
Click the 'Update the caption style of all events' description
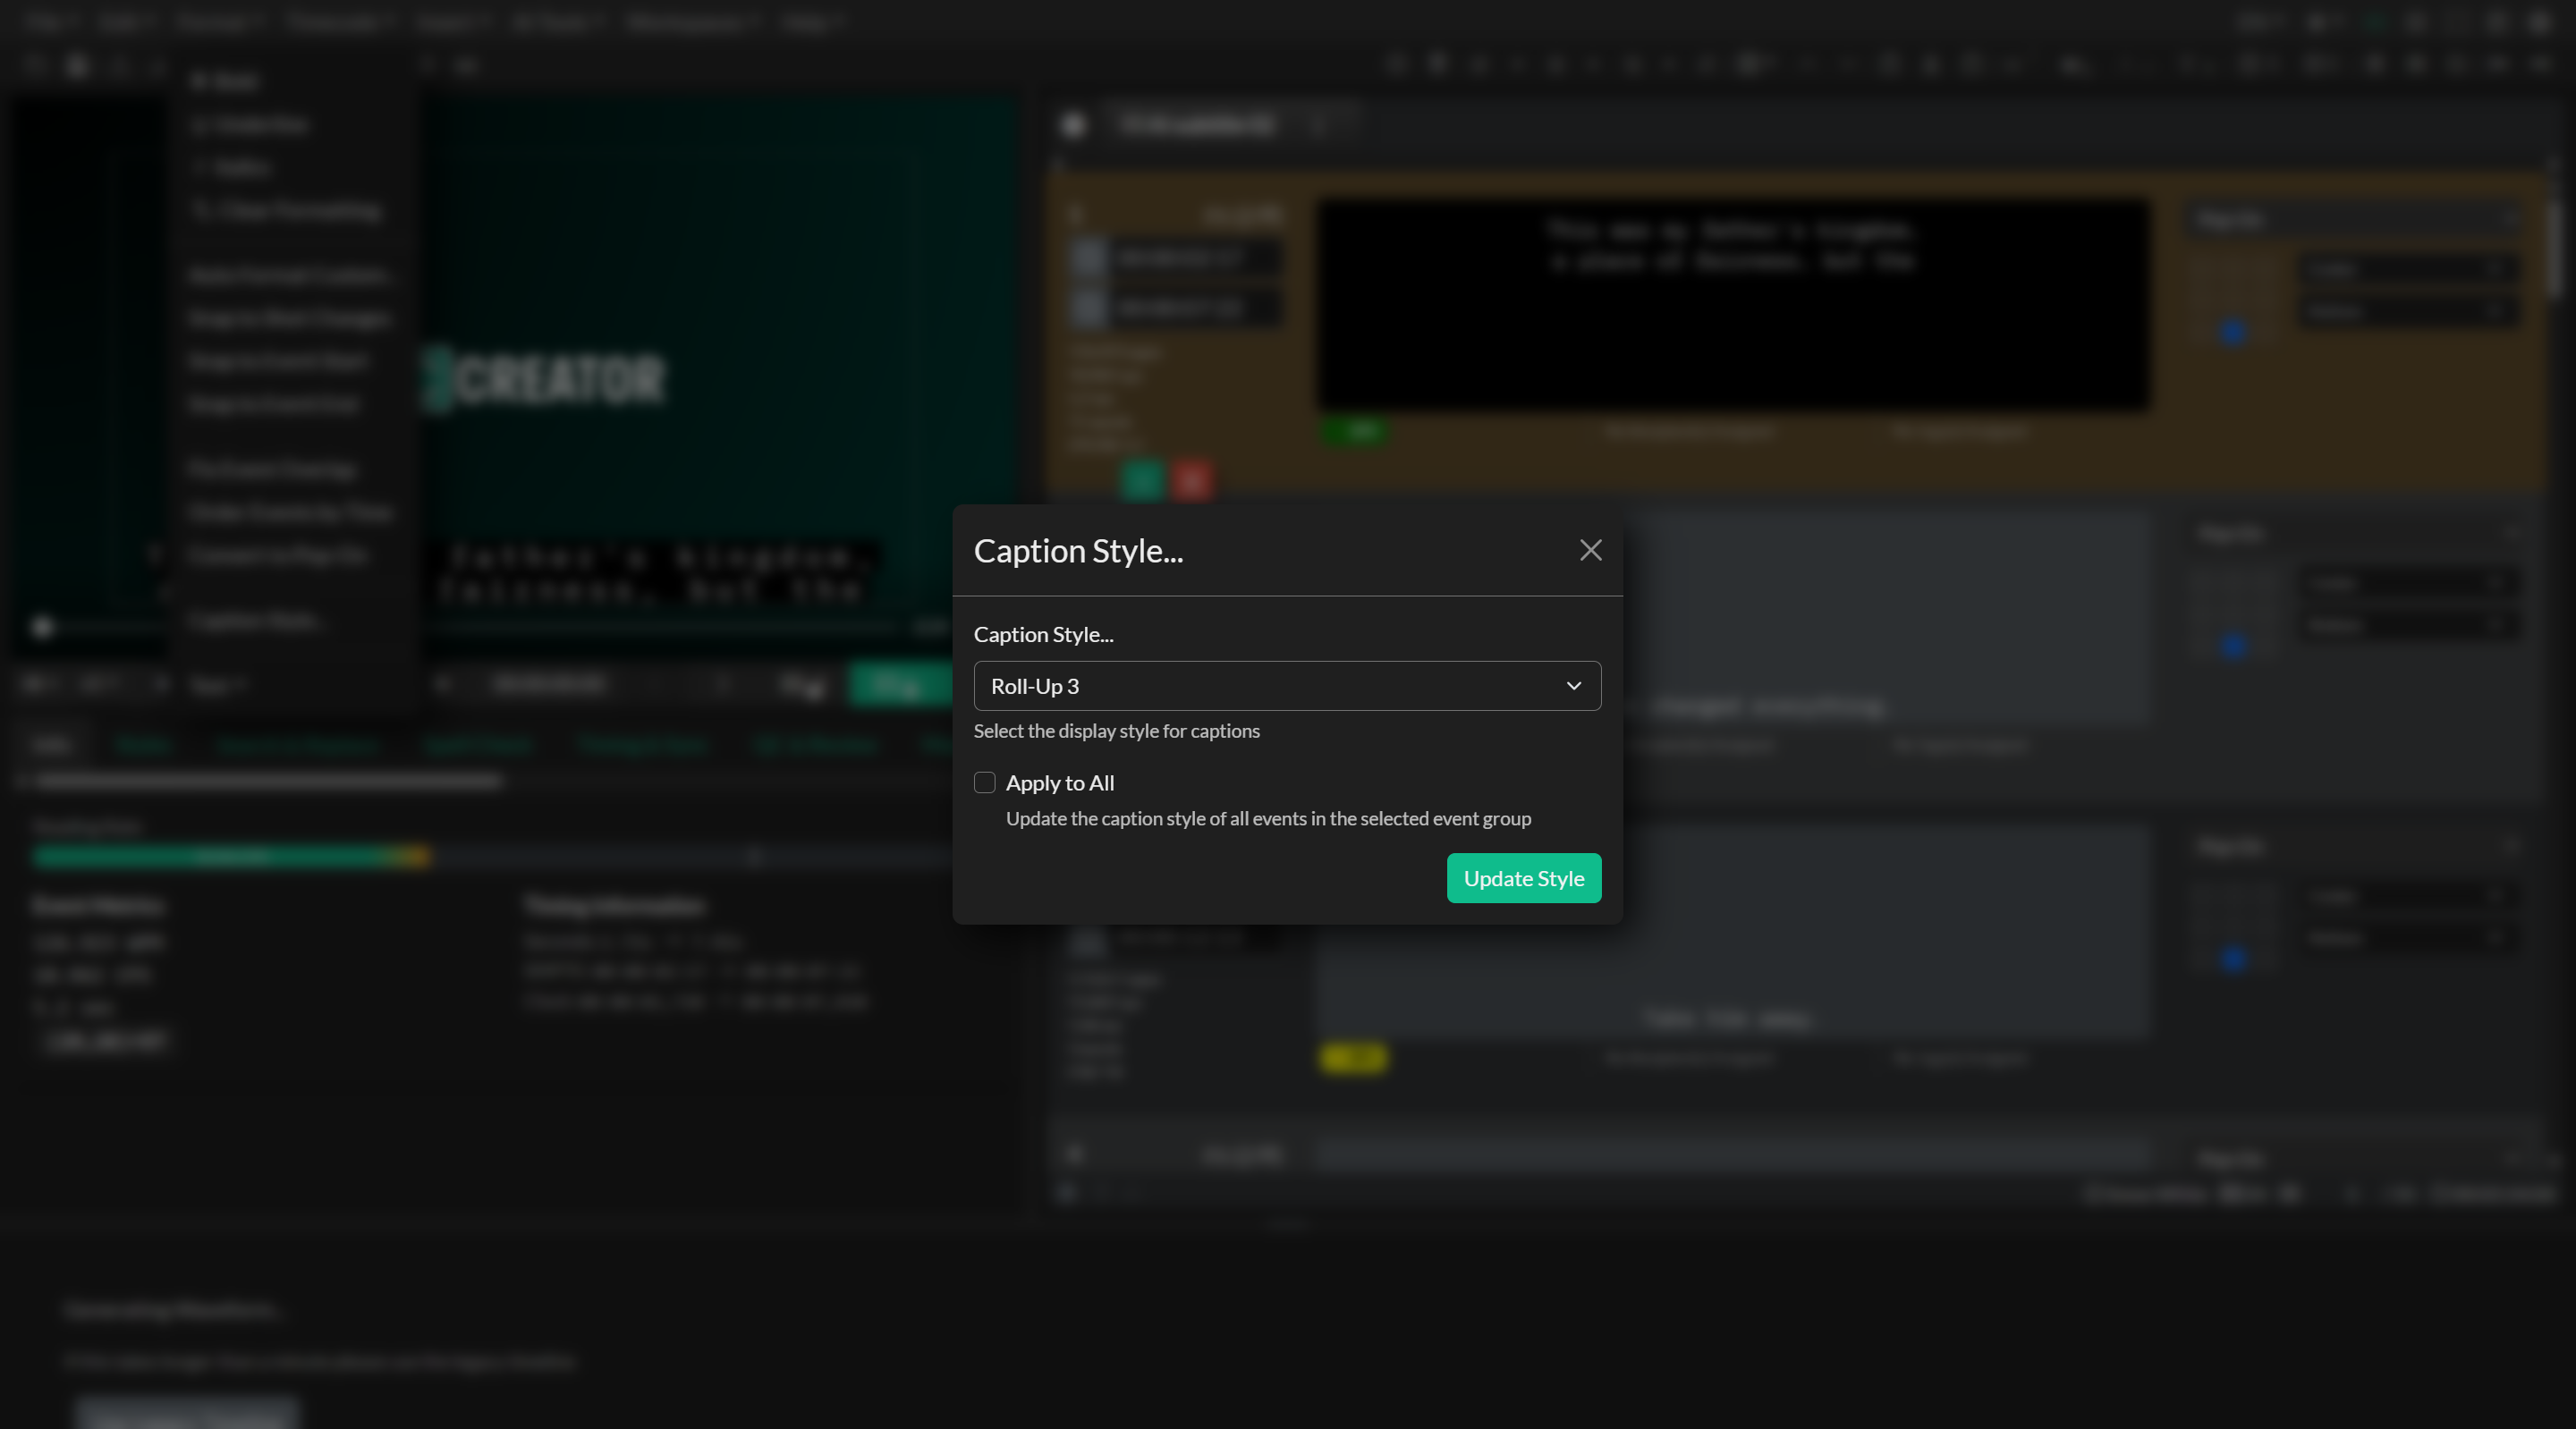click(x=1268, y=818)
